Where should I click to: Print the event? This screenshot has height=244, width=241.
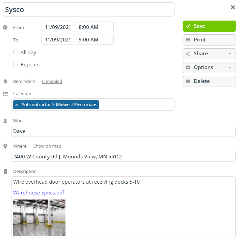tap(209, 40)
